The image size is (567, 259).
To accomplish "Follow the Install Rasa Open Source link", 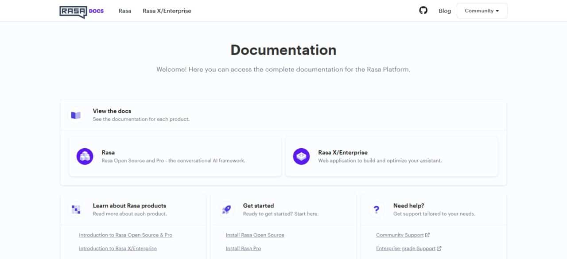I will click(255, 235).
